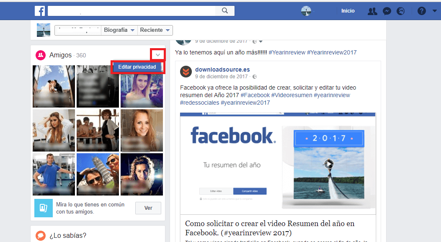Screen dimensions: 441x242
Task: Open the Reciente dropdown
Action: tap(155, 30)
